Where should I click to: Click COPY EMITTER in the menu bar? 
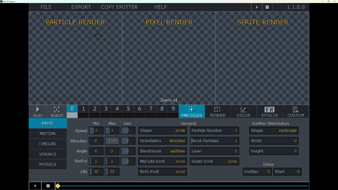pyautogui.click(x=119, y=7)
